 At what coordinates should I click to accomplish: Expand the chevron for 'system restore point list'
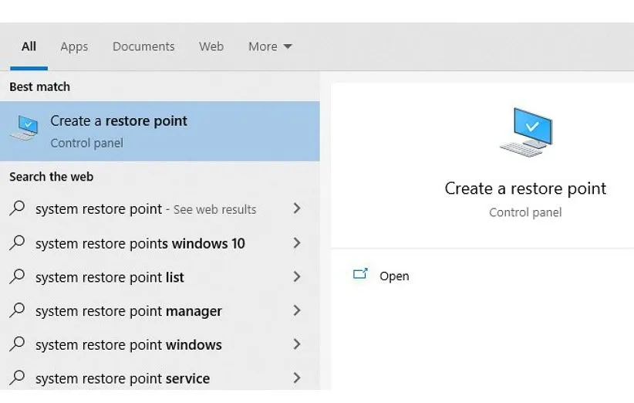pyautogui.click(x=297, y=276)
